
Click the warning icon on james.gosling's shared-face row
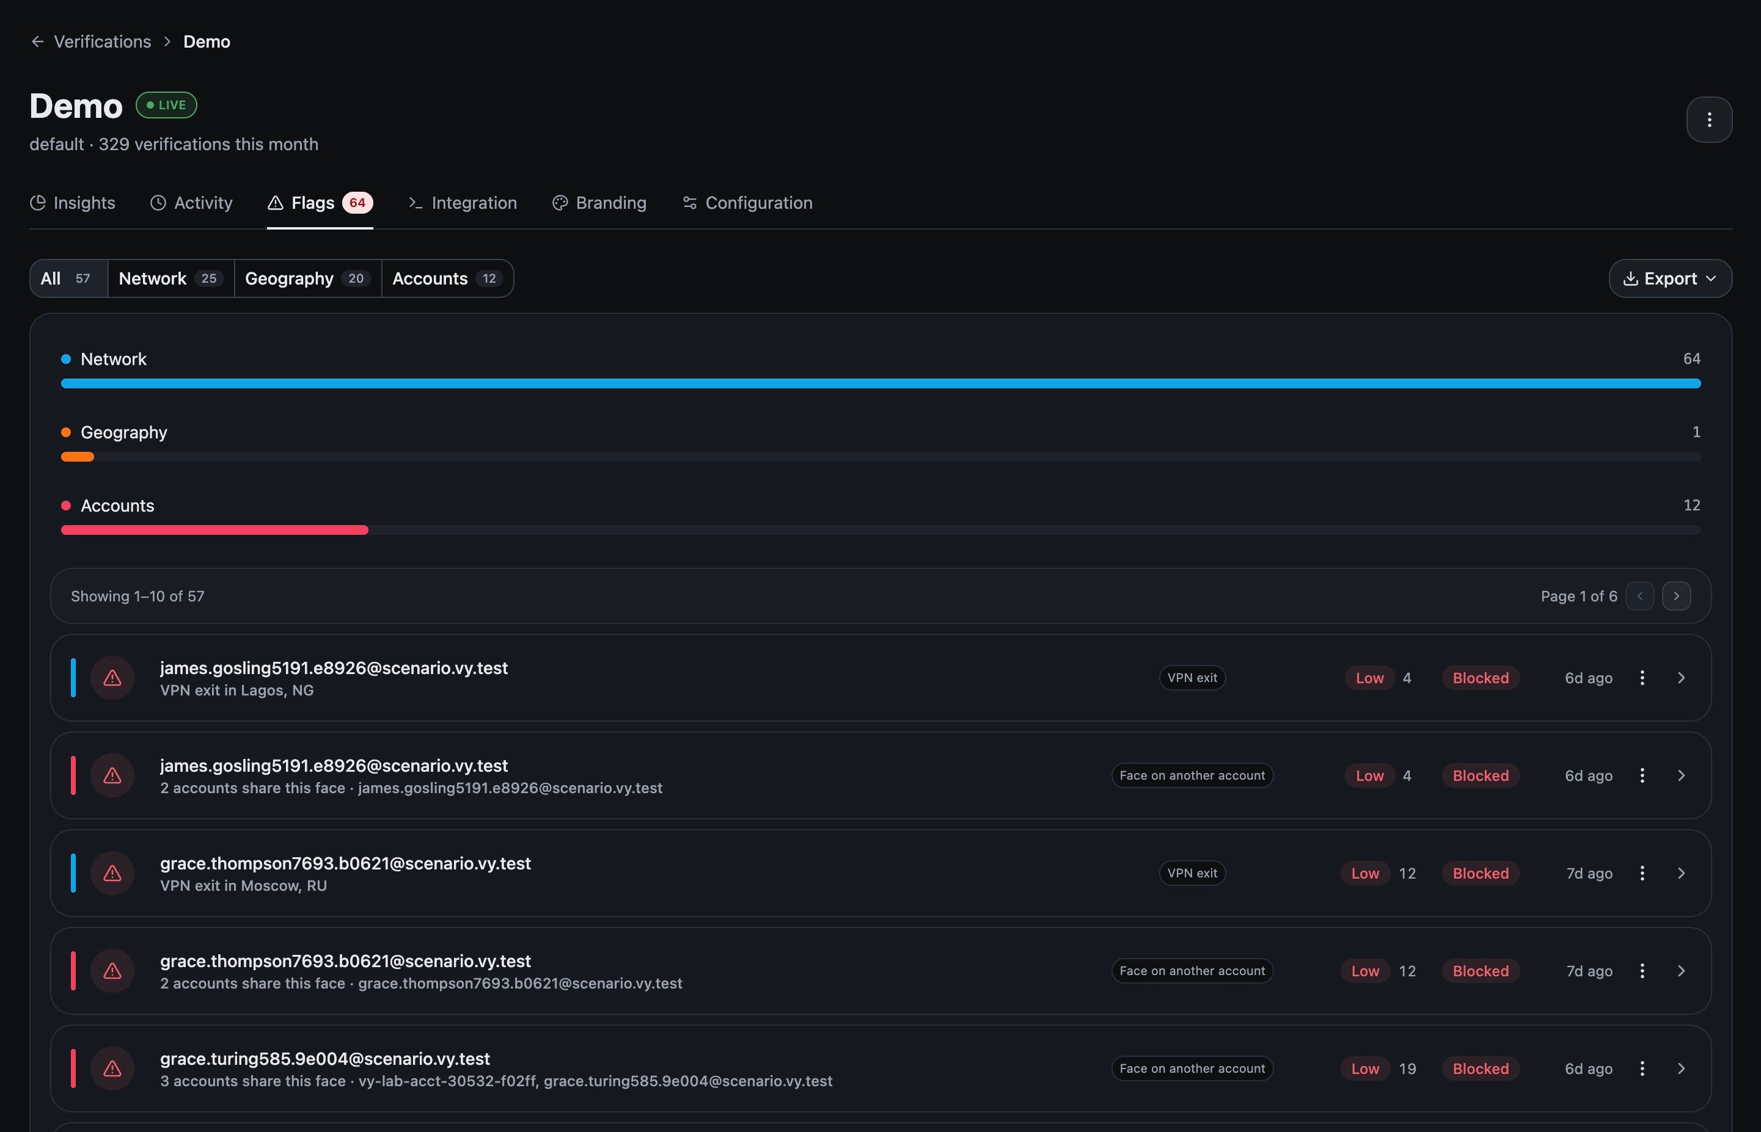(x=112, y=775)
